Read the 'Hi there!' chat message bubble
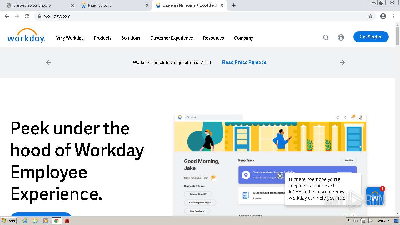 pyautogui.click(x=323, y=189)
